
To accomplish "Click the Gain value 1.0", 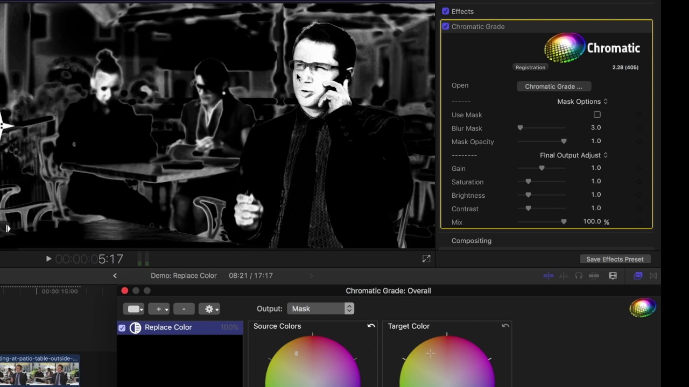I will (x=595, y=168).
